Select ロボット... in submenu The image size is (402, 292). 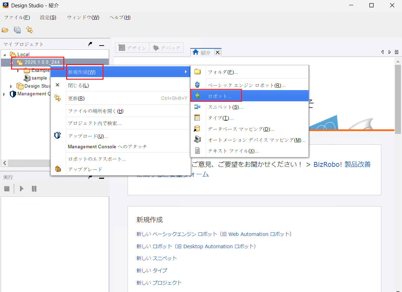pyautogui.click(x=250, y=96)
